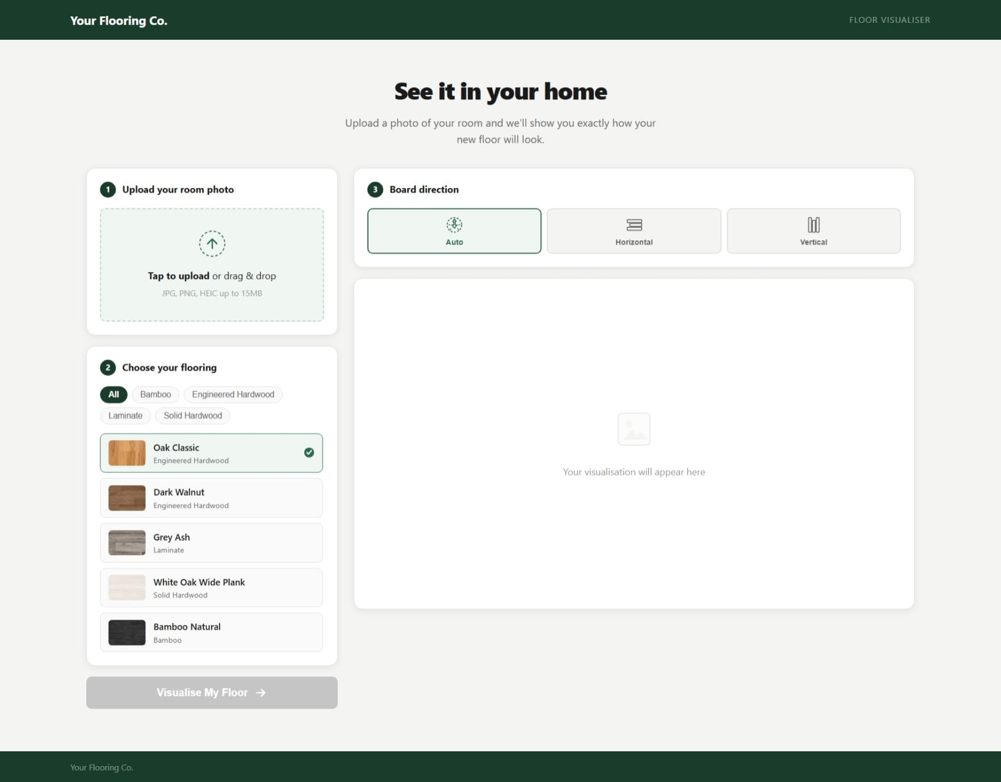Viewport: 1001px width, 782px height.
Task: Select Grey Ash laminate flooring
Action: 211,542
